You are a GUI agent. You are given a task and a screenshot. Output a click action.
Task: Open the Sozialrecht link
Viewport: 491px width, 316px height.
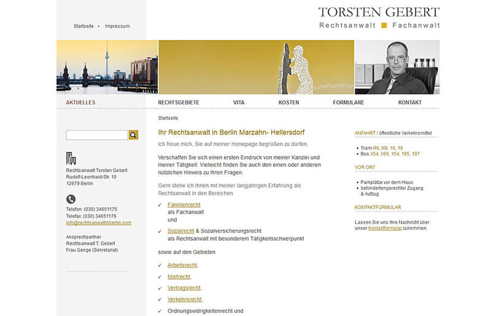click(180, 231)
